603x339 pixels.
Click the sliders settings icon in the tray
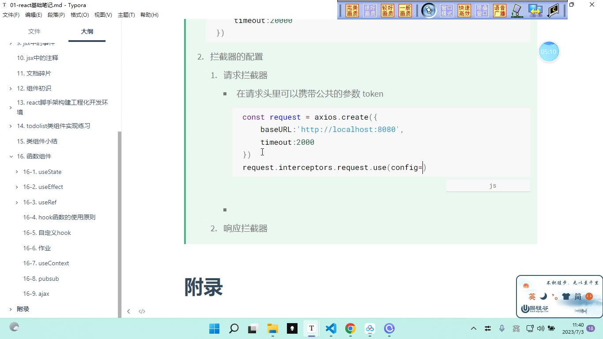[x=488, y=328]
